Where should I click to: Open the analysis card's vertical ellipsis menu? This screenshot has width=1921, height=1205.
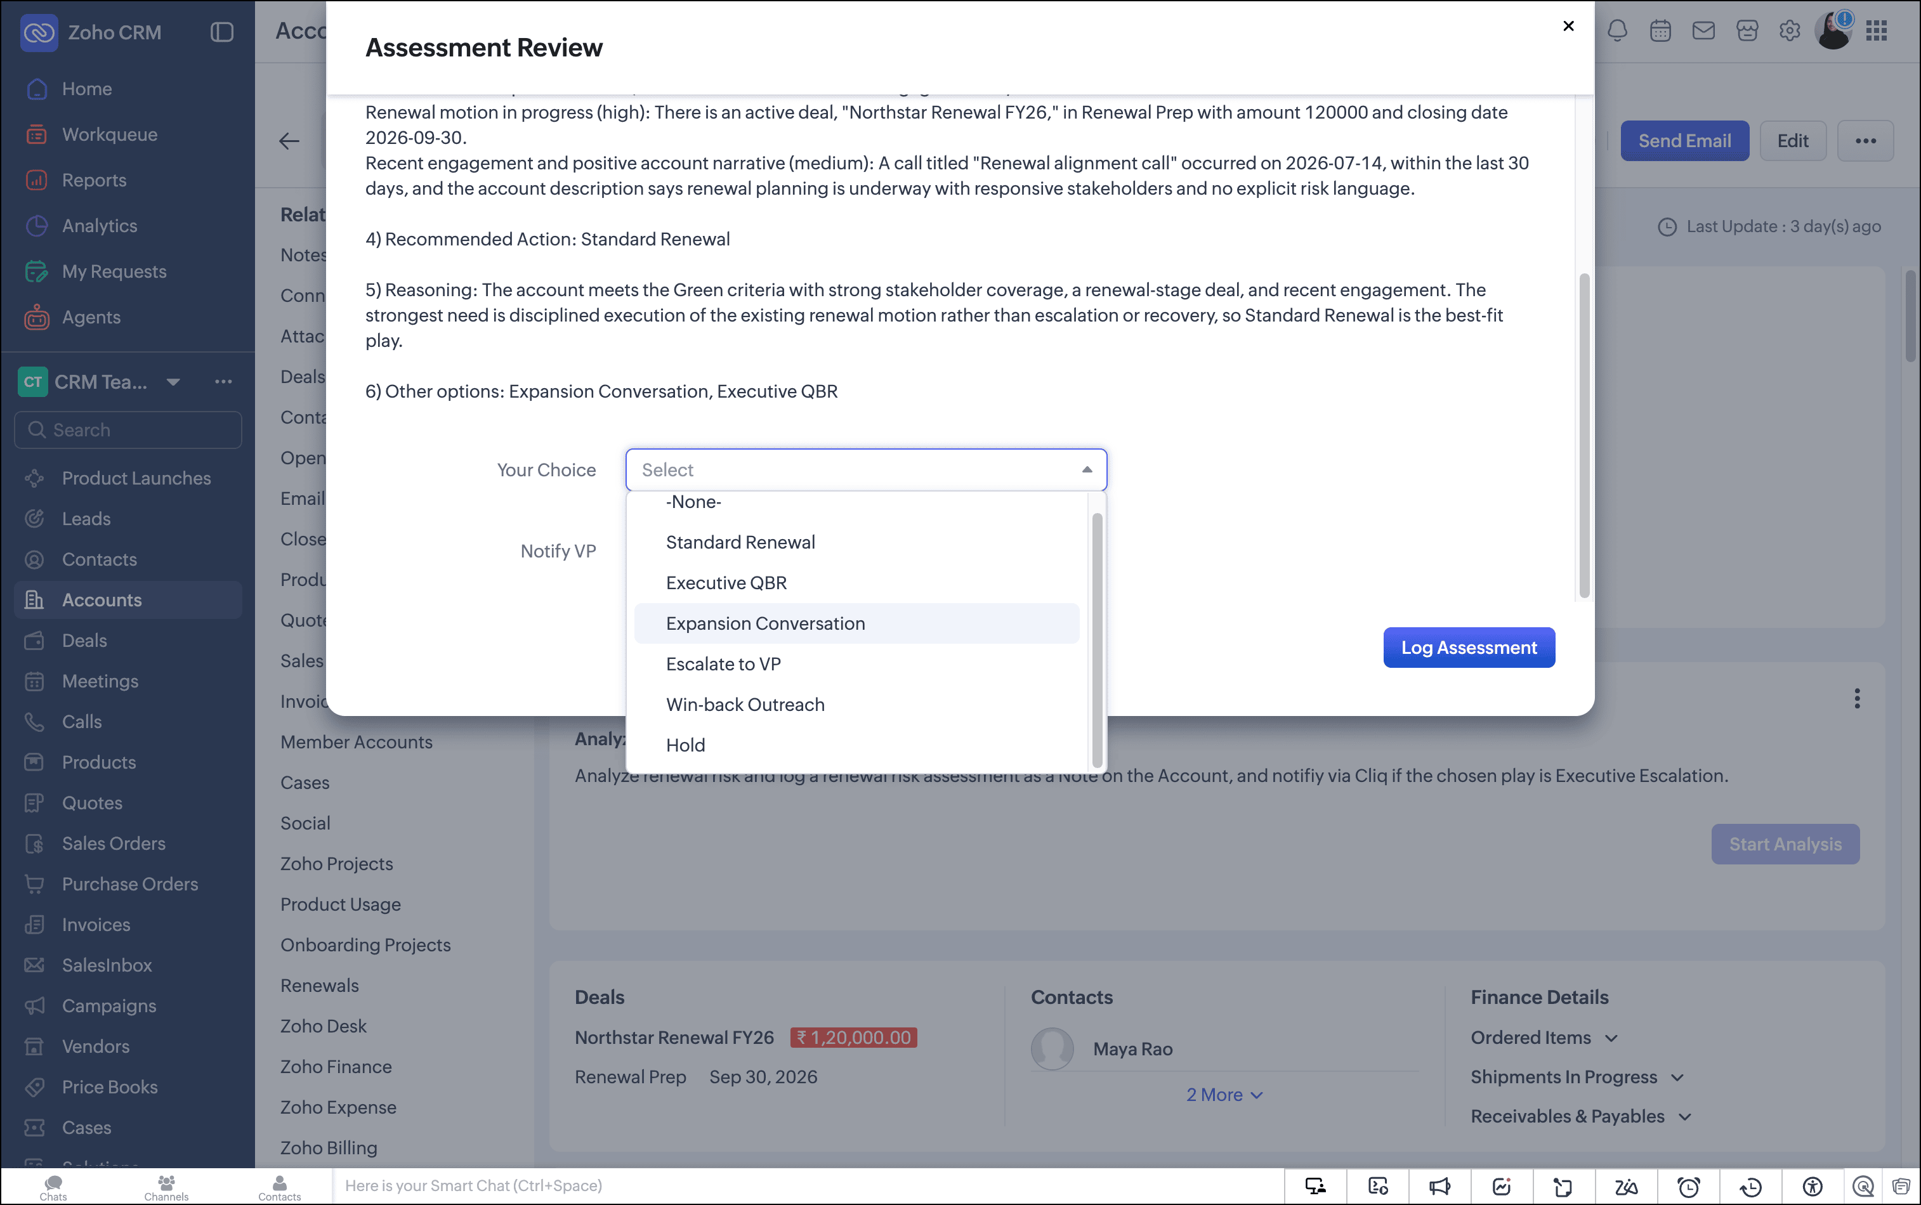click(1857, 698)
